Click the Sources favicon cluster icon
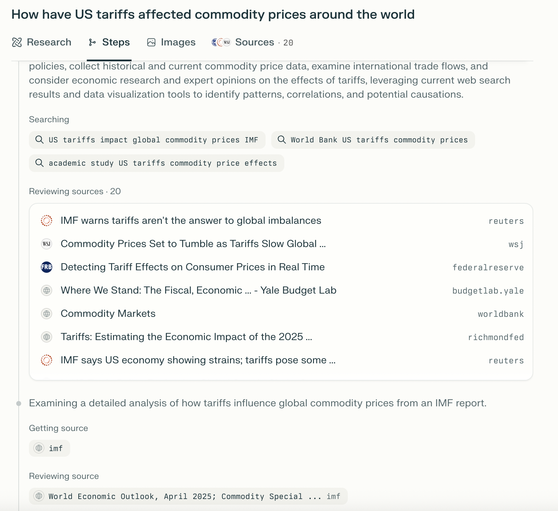Screen dimensions: 558x511 [x=221, y=42]
